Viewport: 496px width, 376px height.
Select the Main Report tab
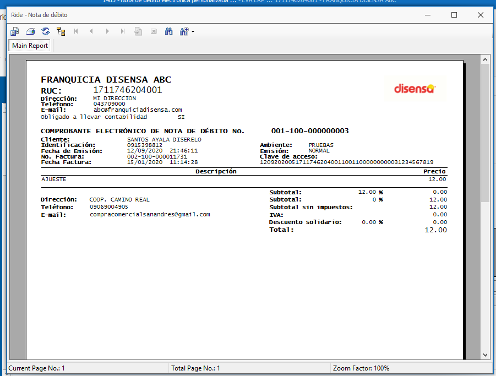click(x=30, y=46)
